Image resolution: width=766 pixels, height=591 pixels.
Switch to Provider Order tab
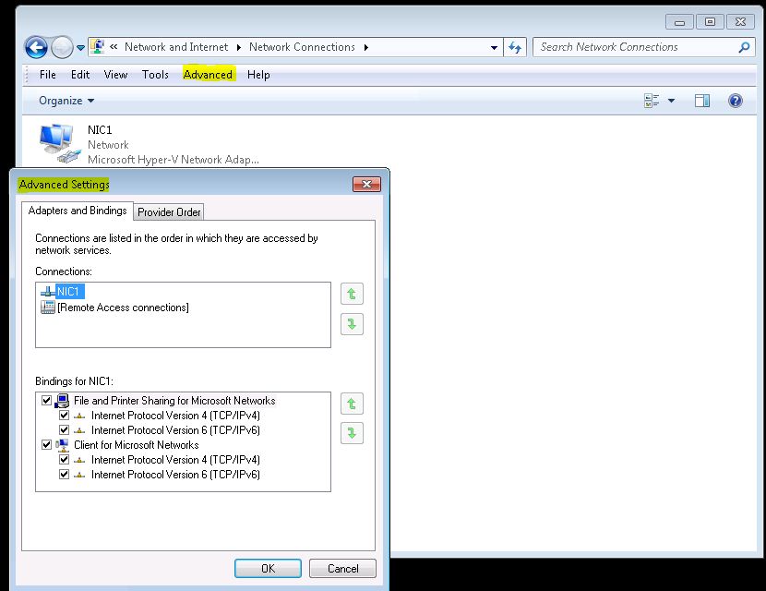(169, 212)
